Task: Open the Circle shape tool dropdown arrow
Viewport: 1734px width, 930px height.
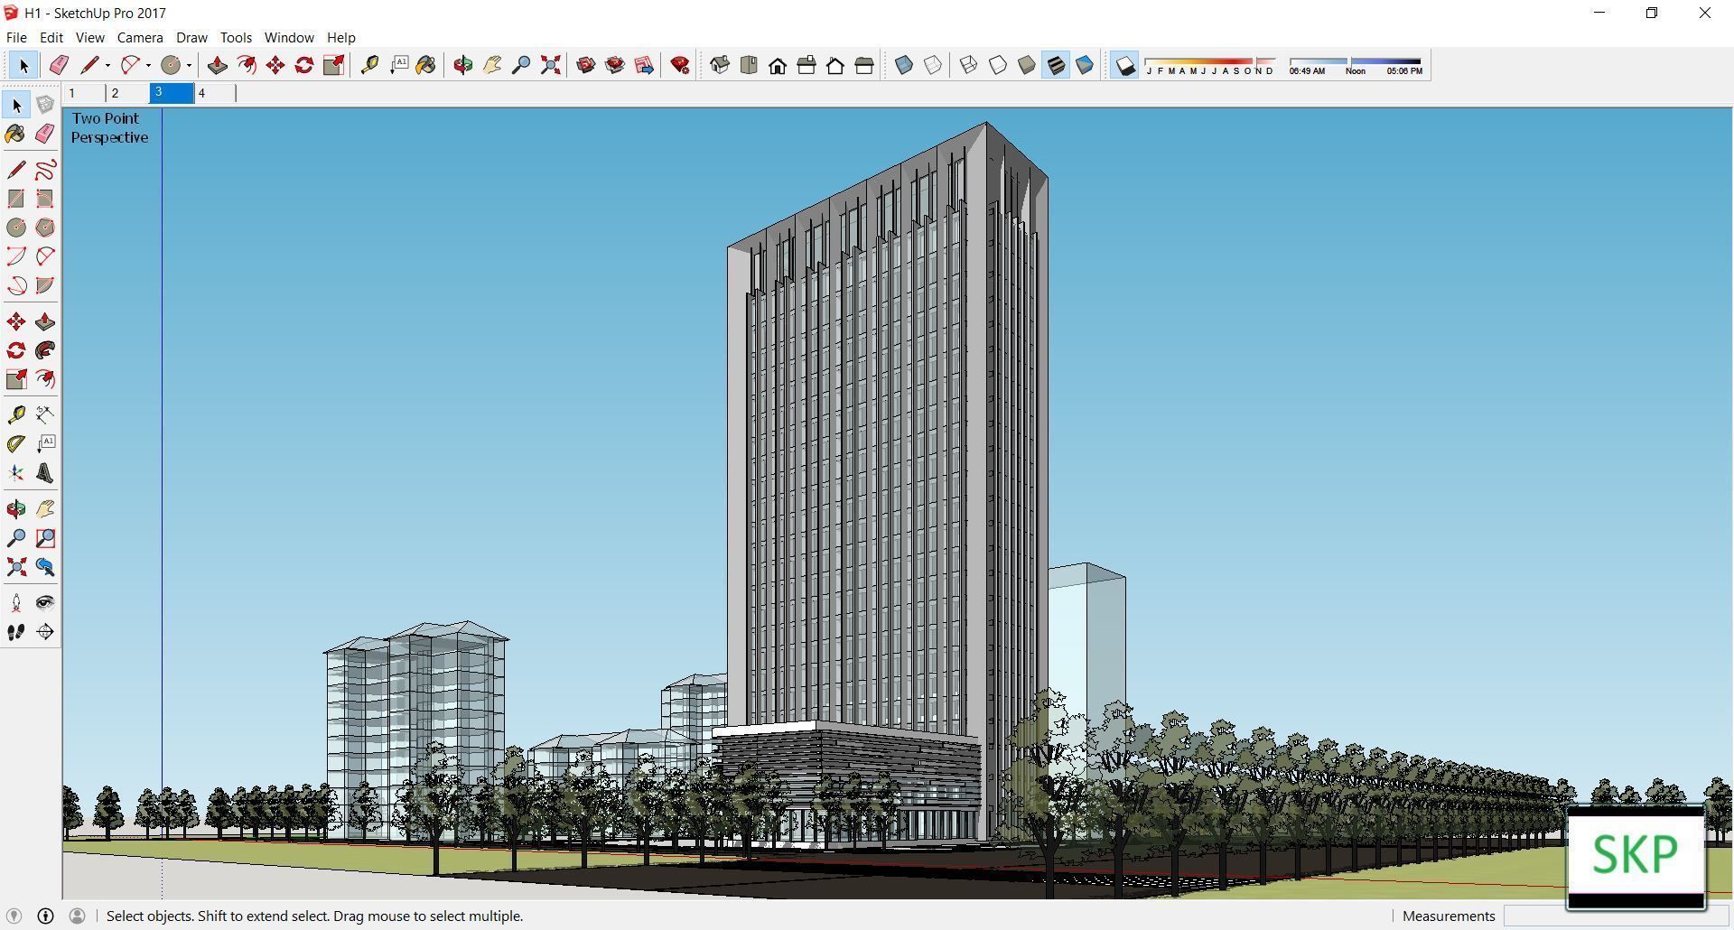Action: pyautogui.click(x=189, y=65)
